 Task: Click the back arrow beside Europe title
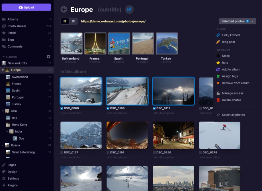[x=64, y=10]
